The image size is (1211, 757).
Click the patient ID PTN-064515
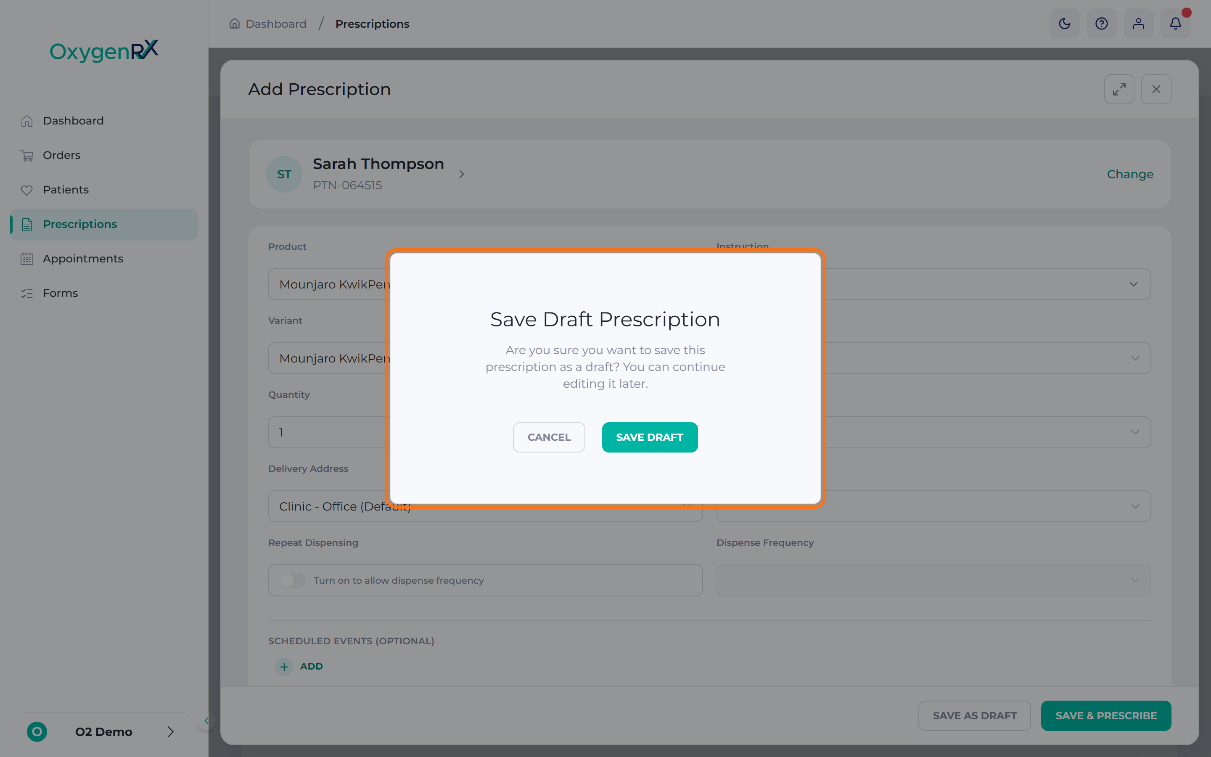pyautogui.click(x=347, y=185)
